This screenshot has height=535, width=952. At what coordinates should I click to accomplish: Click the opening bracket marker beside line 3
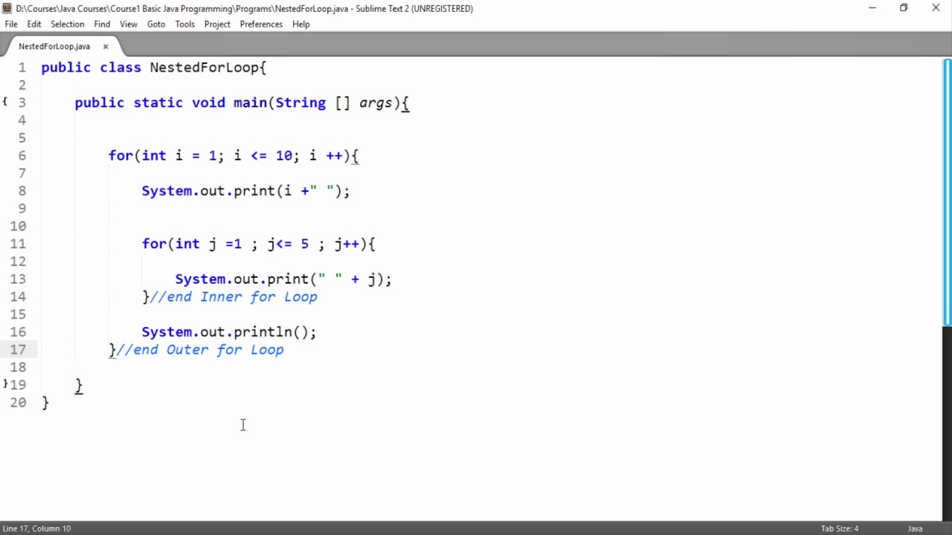(x=4, y=101)
